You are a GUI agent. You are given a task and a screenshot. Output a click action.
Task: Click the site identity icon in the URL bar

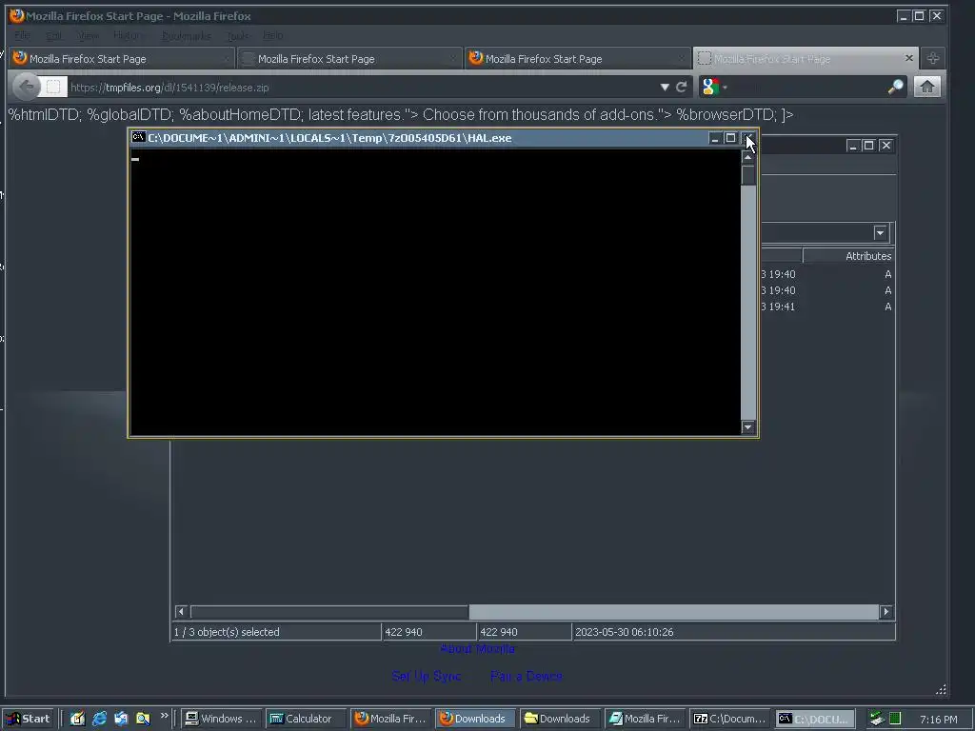pyautogui.click(x=53, y=87)
